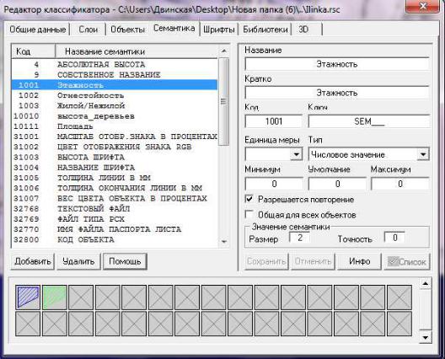
Task: Select the row ТЕКСТОВЫЙ ФАЙЛ
Action: coord(115,209)
